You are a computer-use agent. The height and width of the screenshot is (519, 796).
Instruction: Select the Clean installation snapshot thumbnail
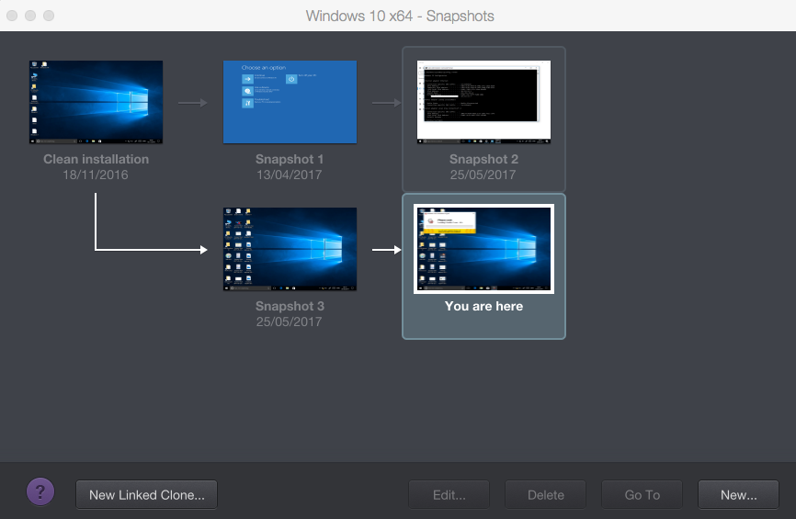tap(96, 102)
